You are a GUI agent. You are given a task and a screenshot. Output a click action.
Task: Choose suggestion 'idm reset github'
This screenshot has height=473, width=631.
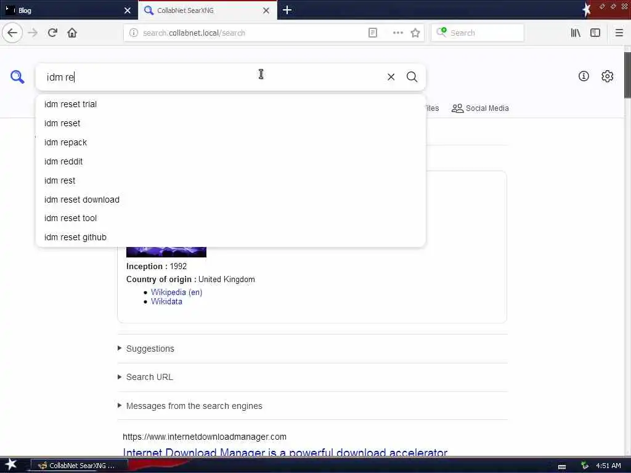tap(230, 237)
